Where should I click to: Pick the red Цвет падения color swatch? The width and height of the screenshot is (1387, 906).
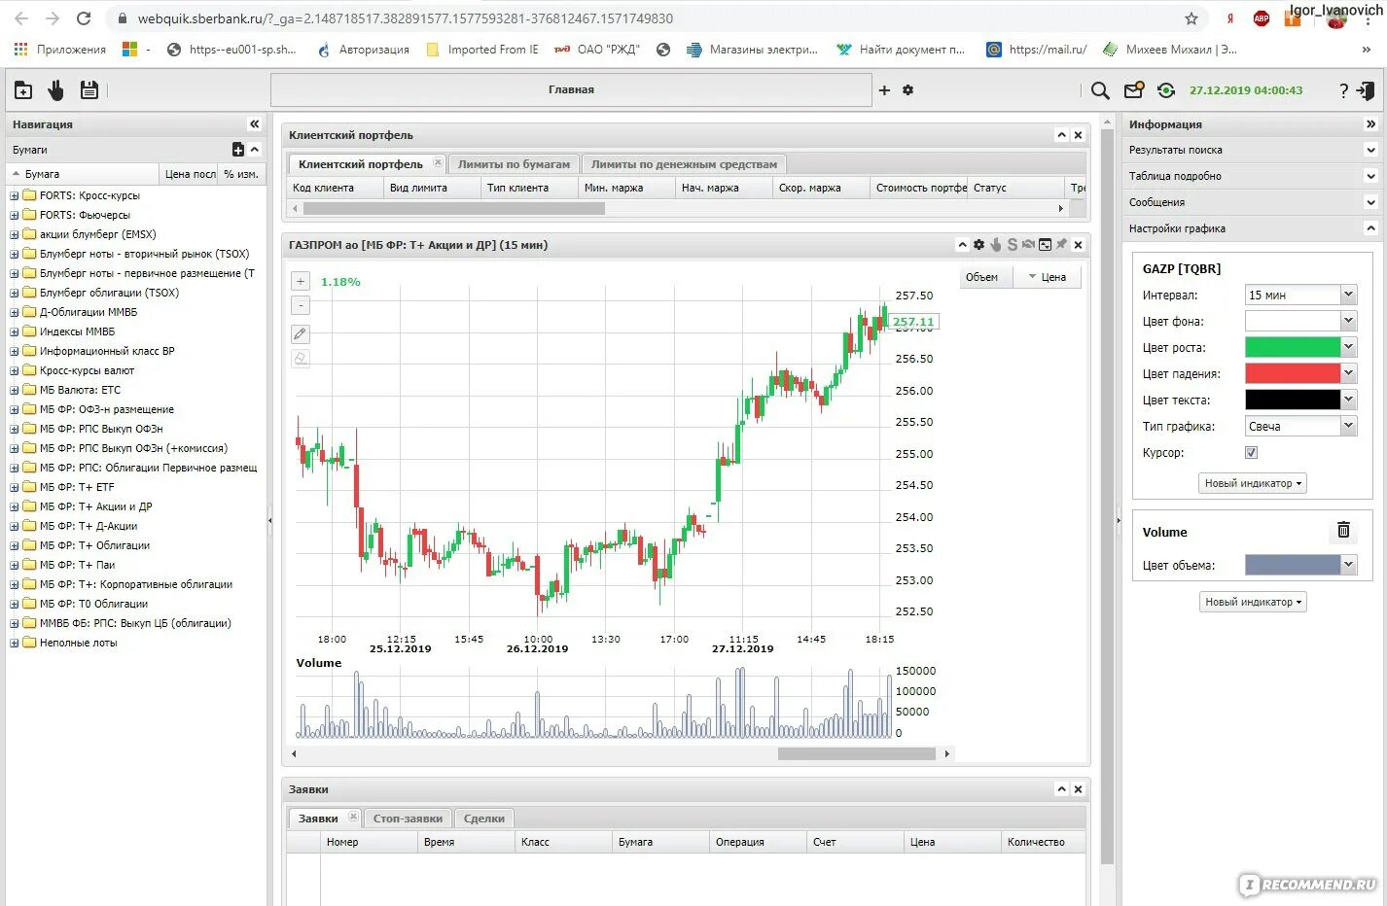point(1293,373)
